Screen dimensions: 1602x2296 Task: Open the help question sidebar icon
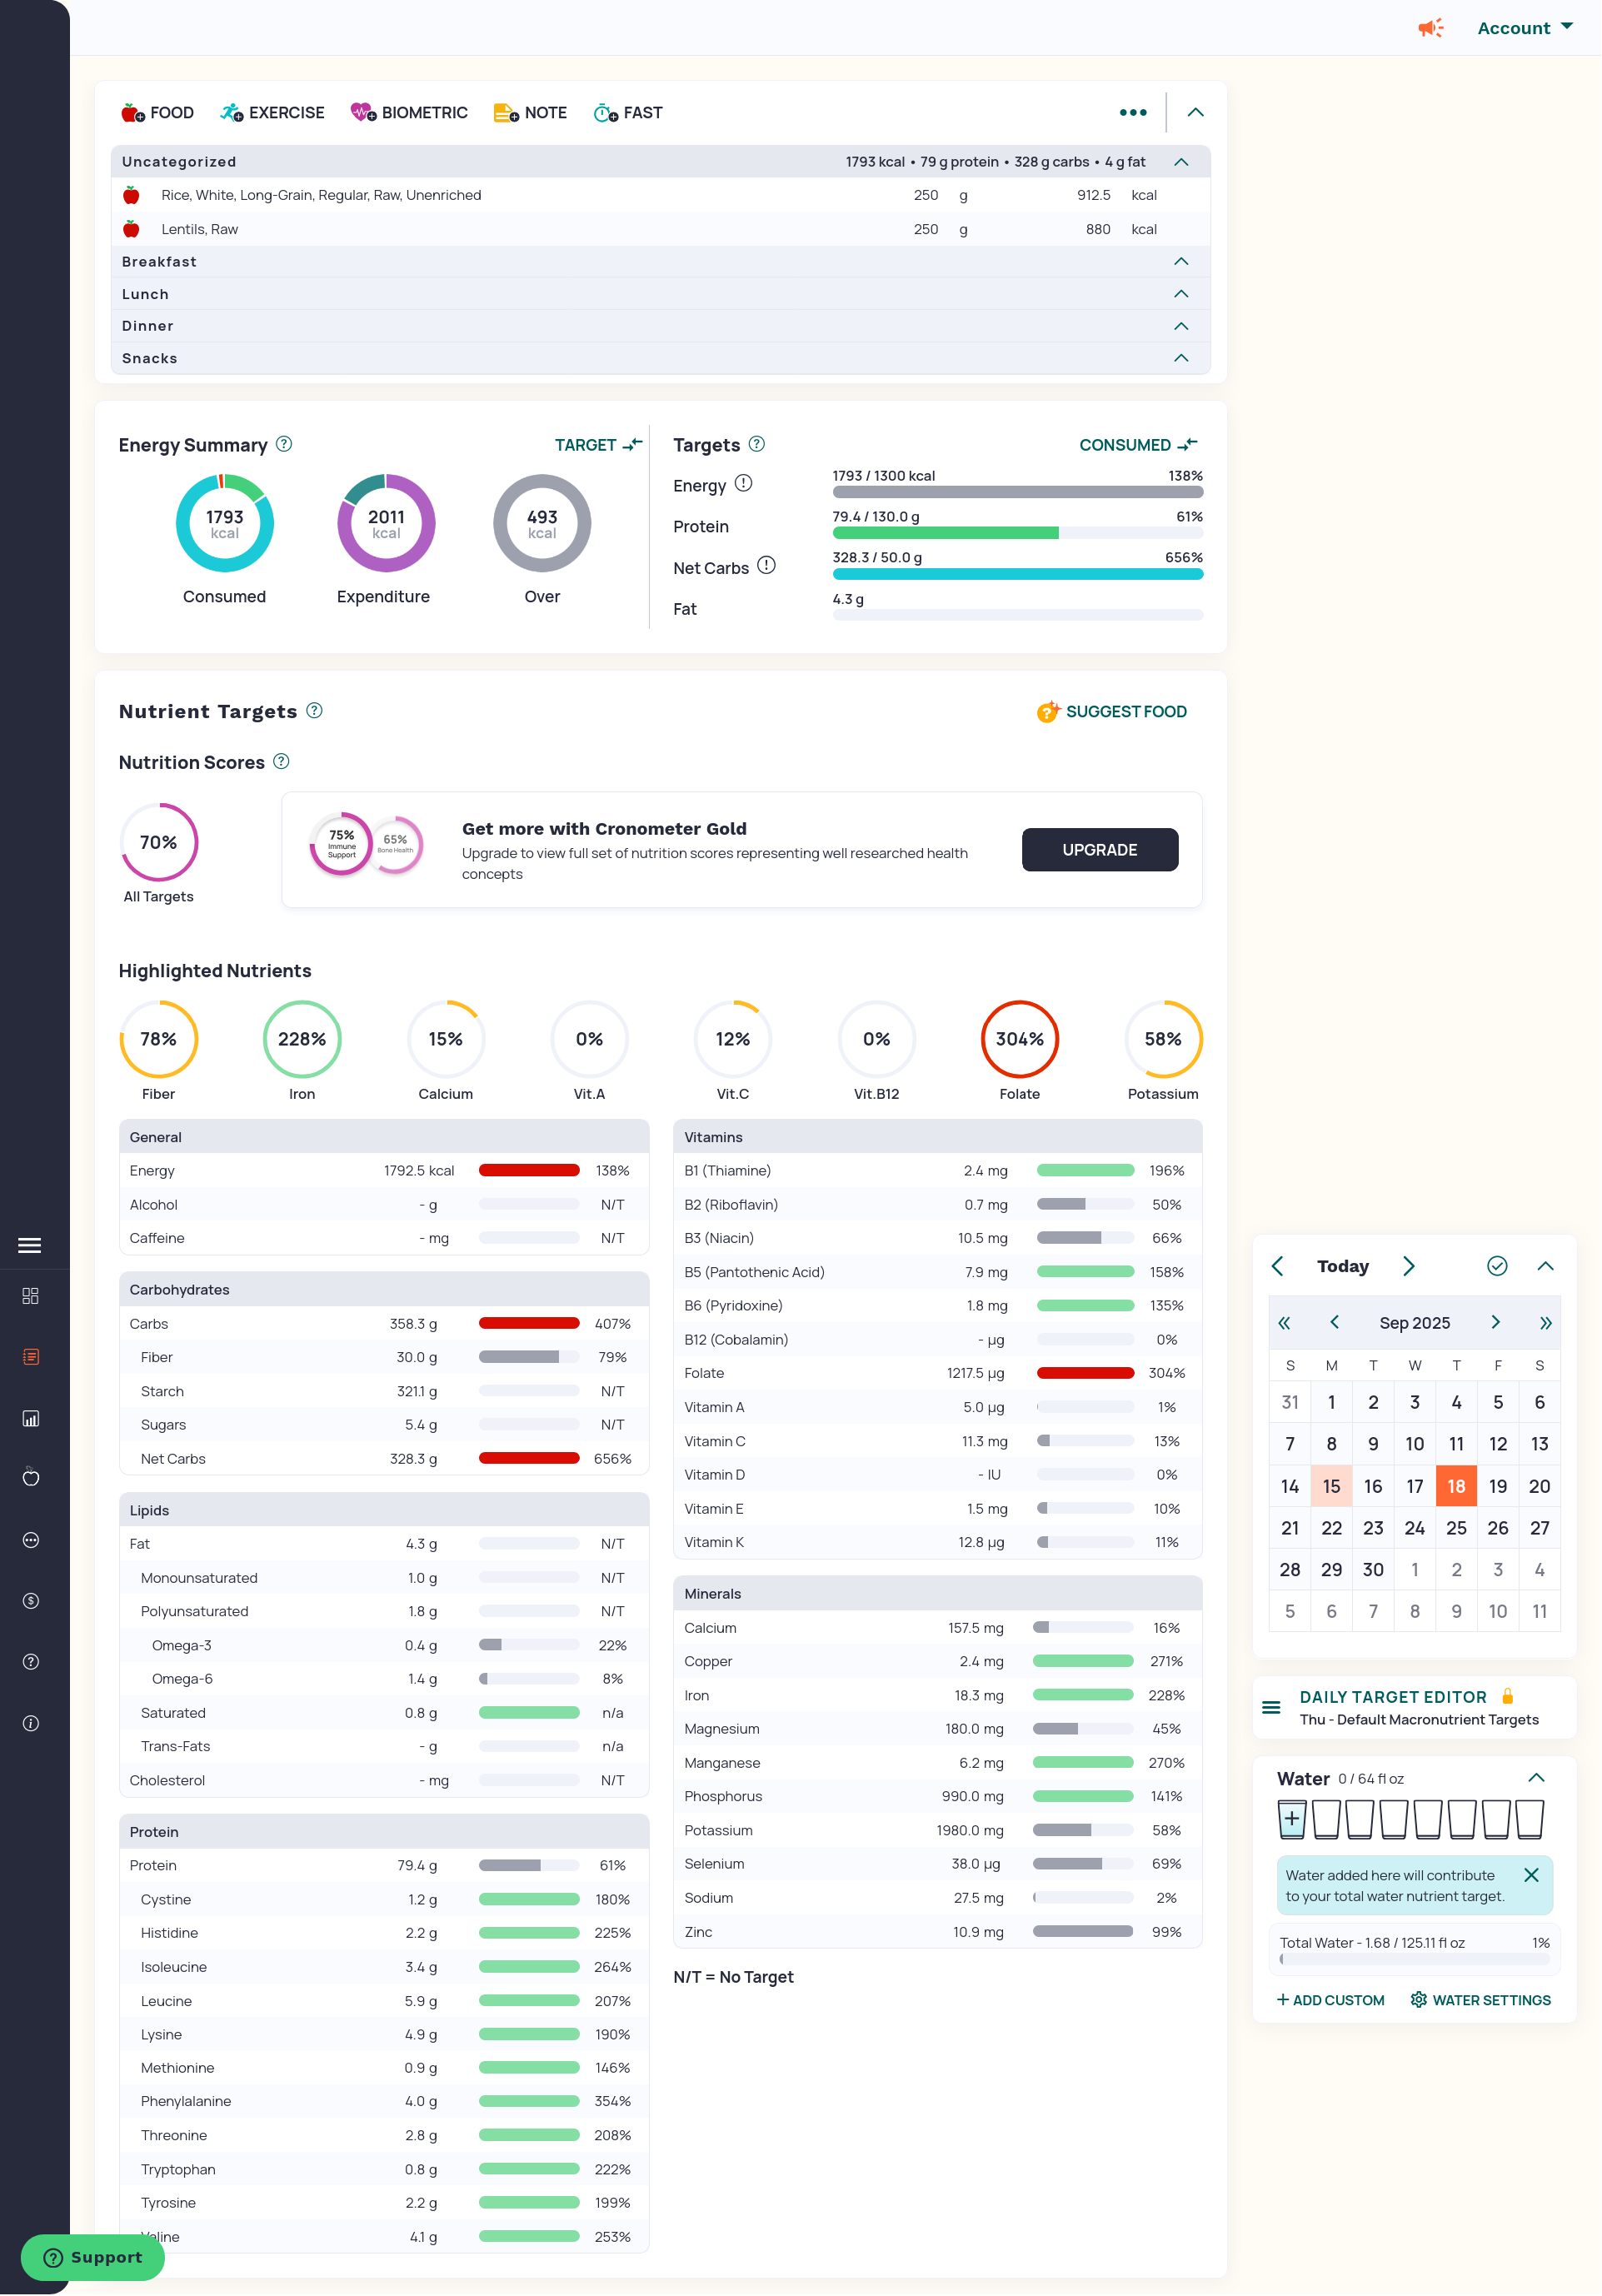(x=31, y=1662)
